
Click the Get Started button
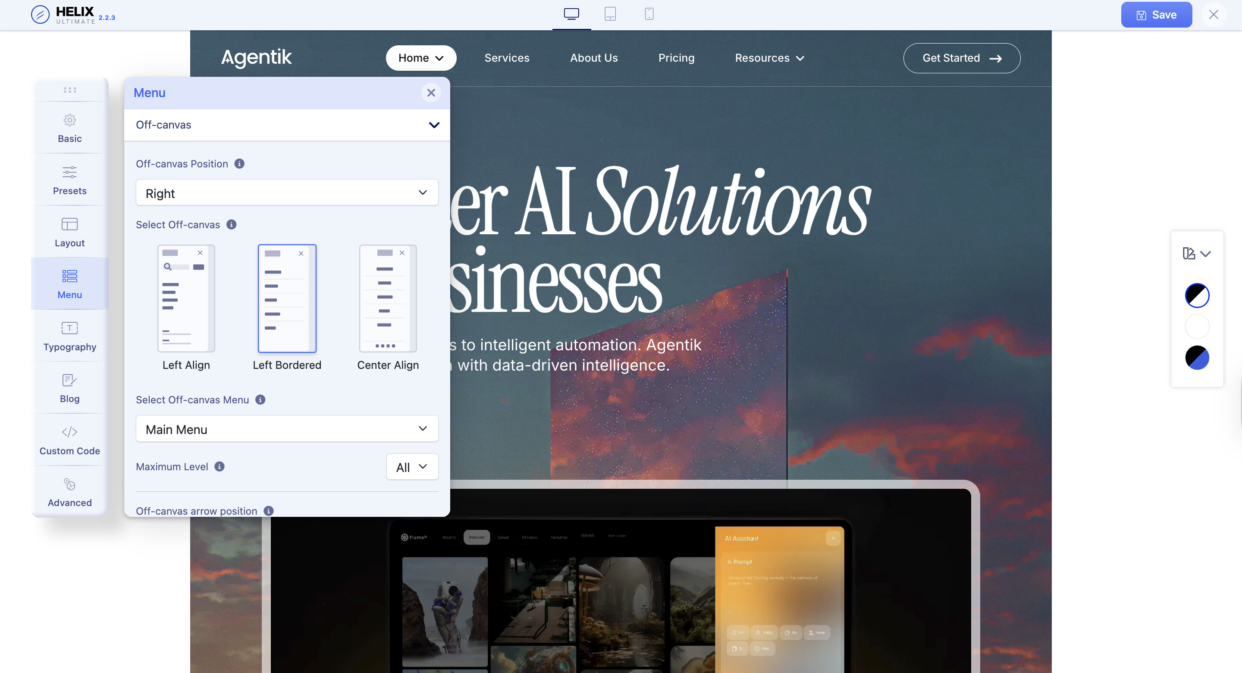click(961, 58)
